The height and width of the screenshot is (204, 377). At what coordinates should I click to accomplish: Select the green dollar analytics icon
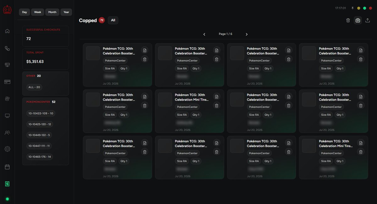(x=7, y=184)
